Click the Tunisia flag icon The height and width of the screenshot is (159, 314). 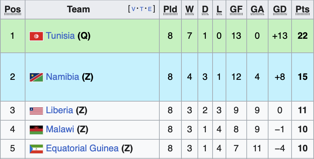tap(36, 36)
